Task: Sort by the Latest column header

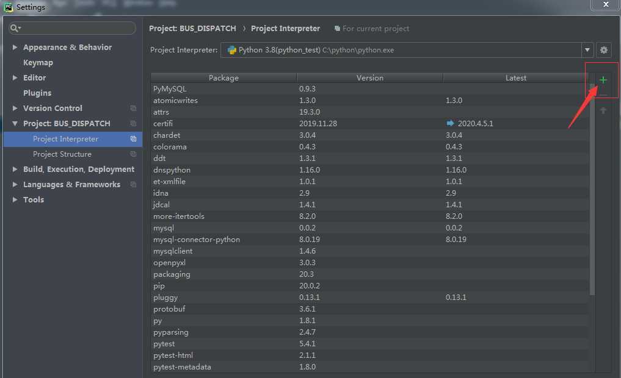Action: click(x=515, y=78)
